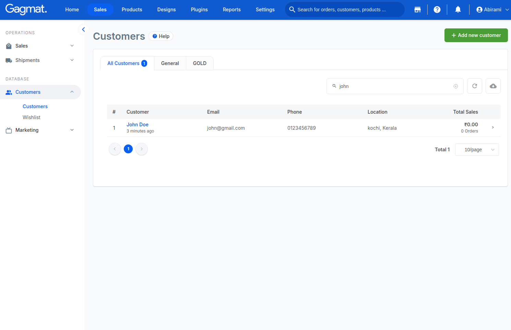The height and width of the screenshot is (330, 511).
Task: Open Reports in top navigation
Action: click(x=232, y=10)
